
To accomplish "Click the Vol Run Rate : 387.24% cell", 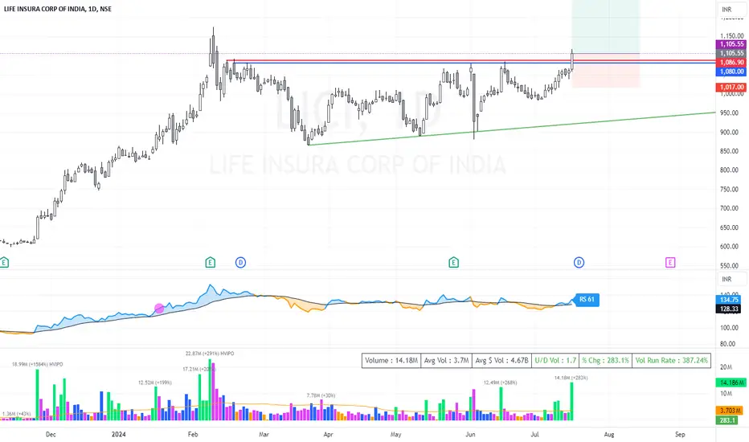I will [x=671, y=360].
